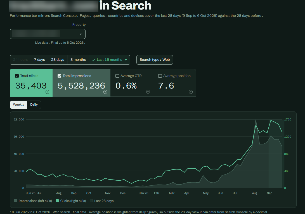Viewport: 305px width, 214px height.
Task: Click the Clicks (right axis) legend swatch
Action: [x=57, y=201]
